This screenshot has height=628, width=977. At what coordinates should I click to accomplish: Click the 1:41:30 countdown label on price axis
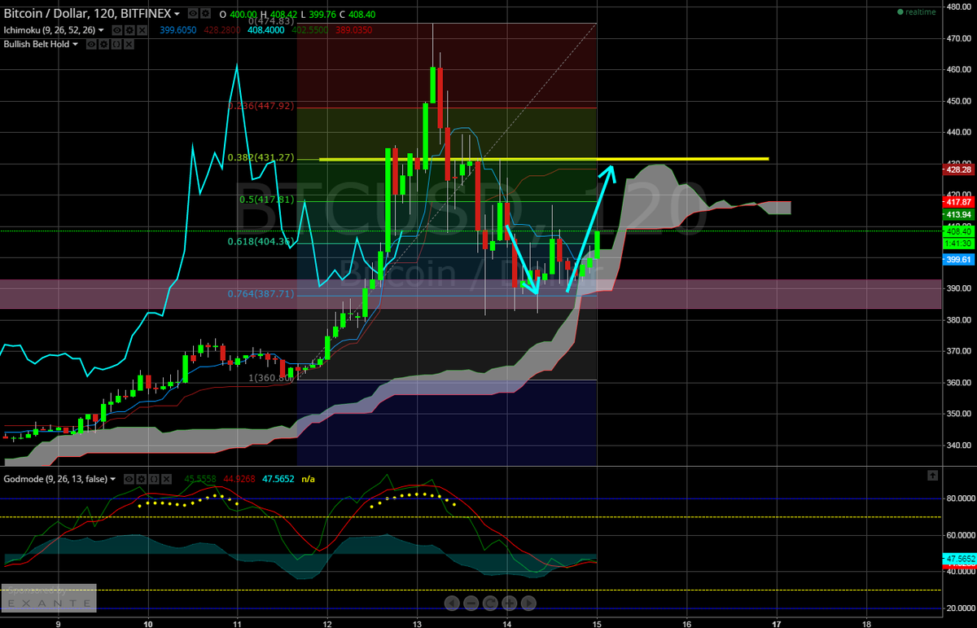pos(958,243)
